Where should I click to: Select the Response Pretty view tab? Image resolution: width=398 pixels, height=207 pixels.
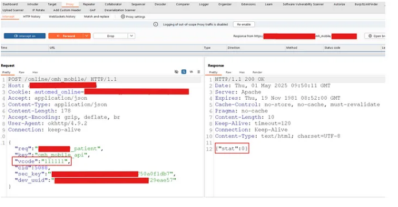213,72
